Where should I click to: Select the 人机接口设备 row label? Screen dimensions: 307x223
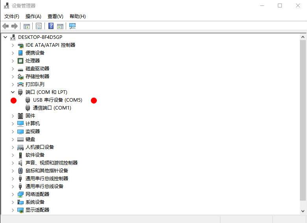[40, 147]
